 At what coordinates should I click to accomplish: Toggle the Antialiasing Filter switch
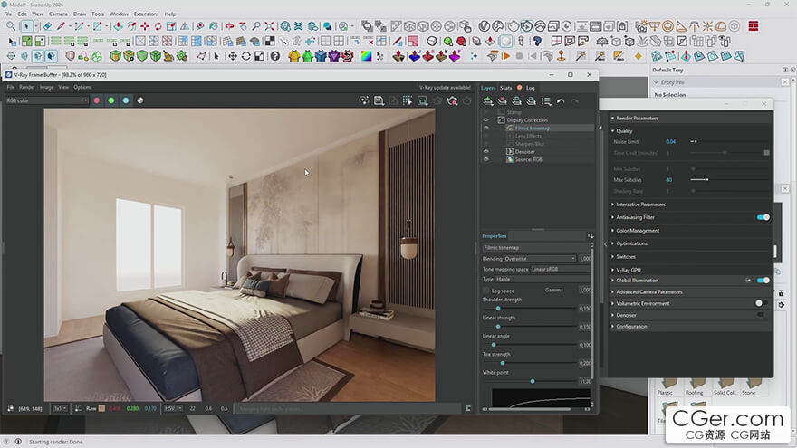(763, 217)
